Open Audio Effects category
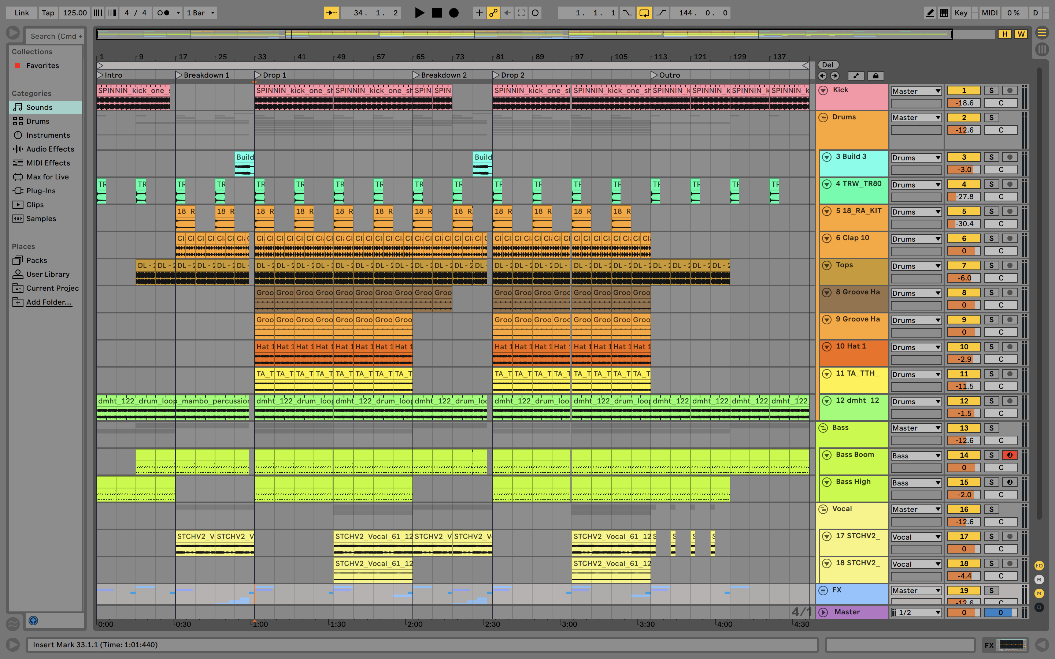Image resolution: width=1055 pixels, height=659 pixels. (50, 149)
